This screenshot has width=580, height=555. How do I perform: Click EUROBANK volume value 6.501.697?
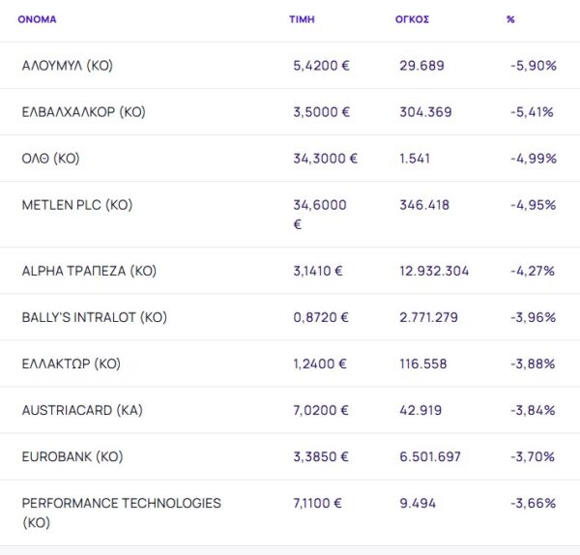click(x=430, y=456)
